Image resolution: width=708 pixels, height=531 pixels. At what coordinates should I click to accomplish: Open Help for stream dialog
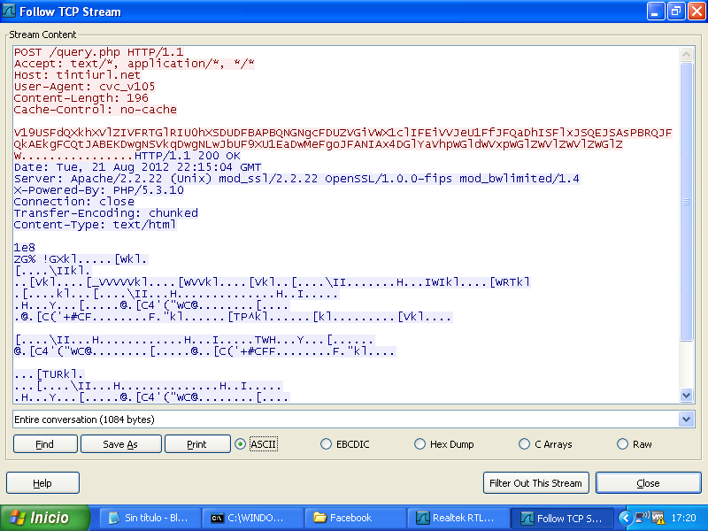pos(42,483)
